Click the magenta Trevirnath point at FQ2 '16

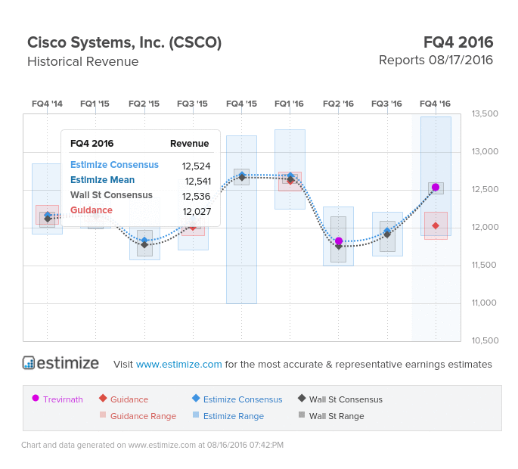339,241
